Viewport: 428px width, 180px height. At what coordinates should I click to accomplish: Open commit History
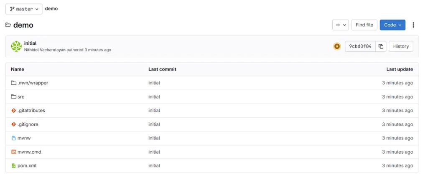click(401, 46)
